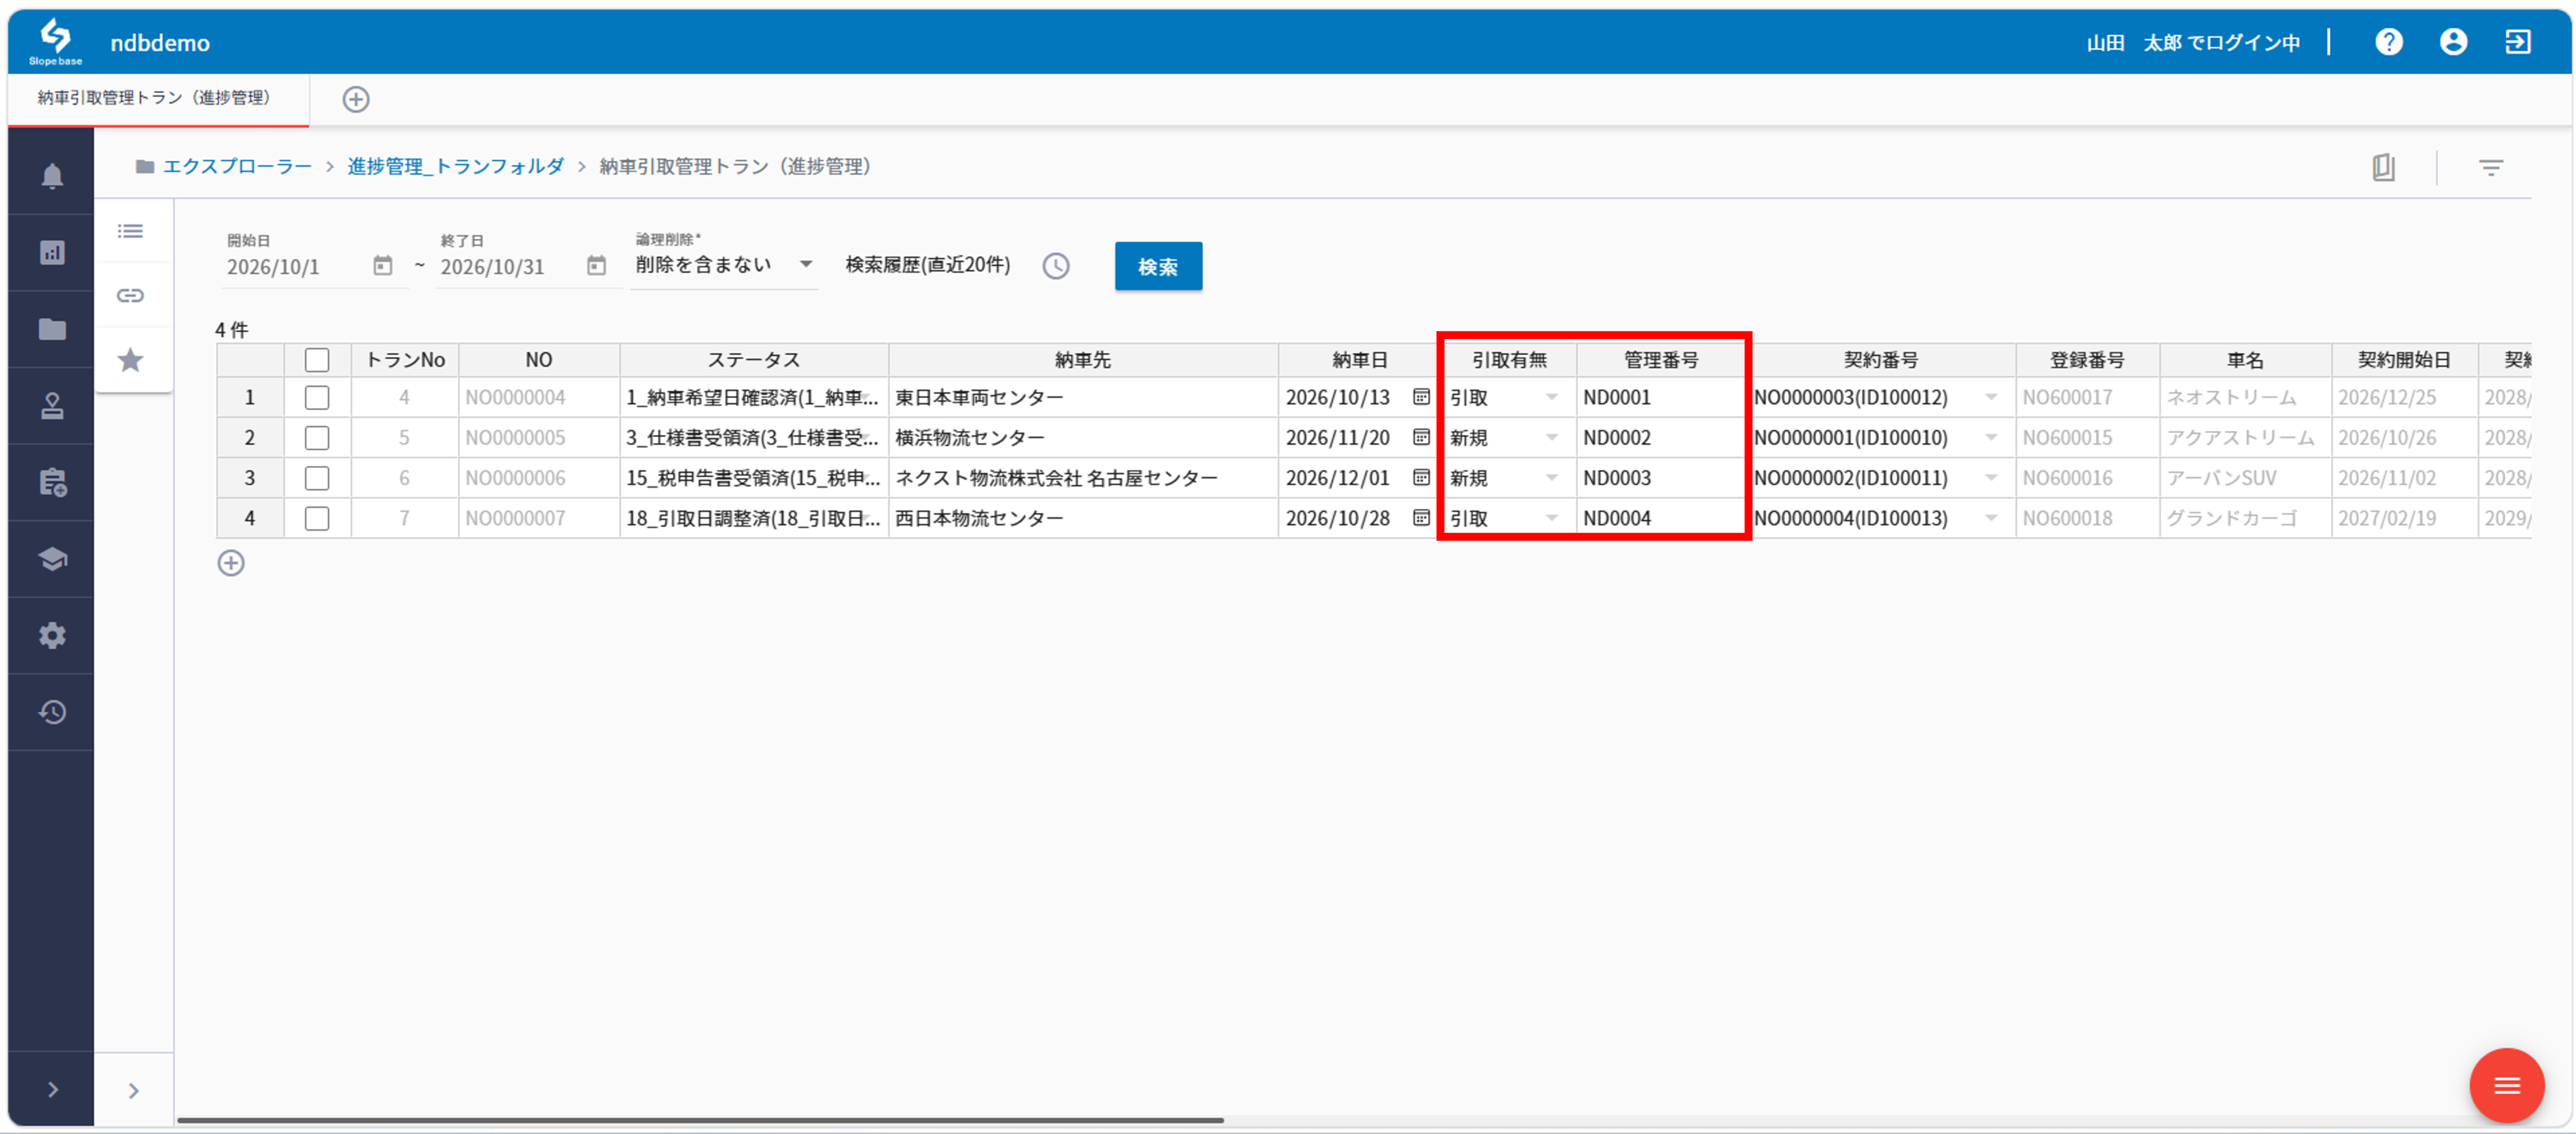Image resolution: width=2576 pixels, height=1134 pixels.
Task: Expand the left navigation sidebar with the bottom chevron
Action: (x=52, y=1089)
